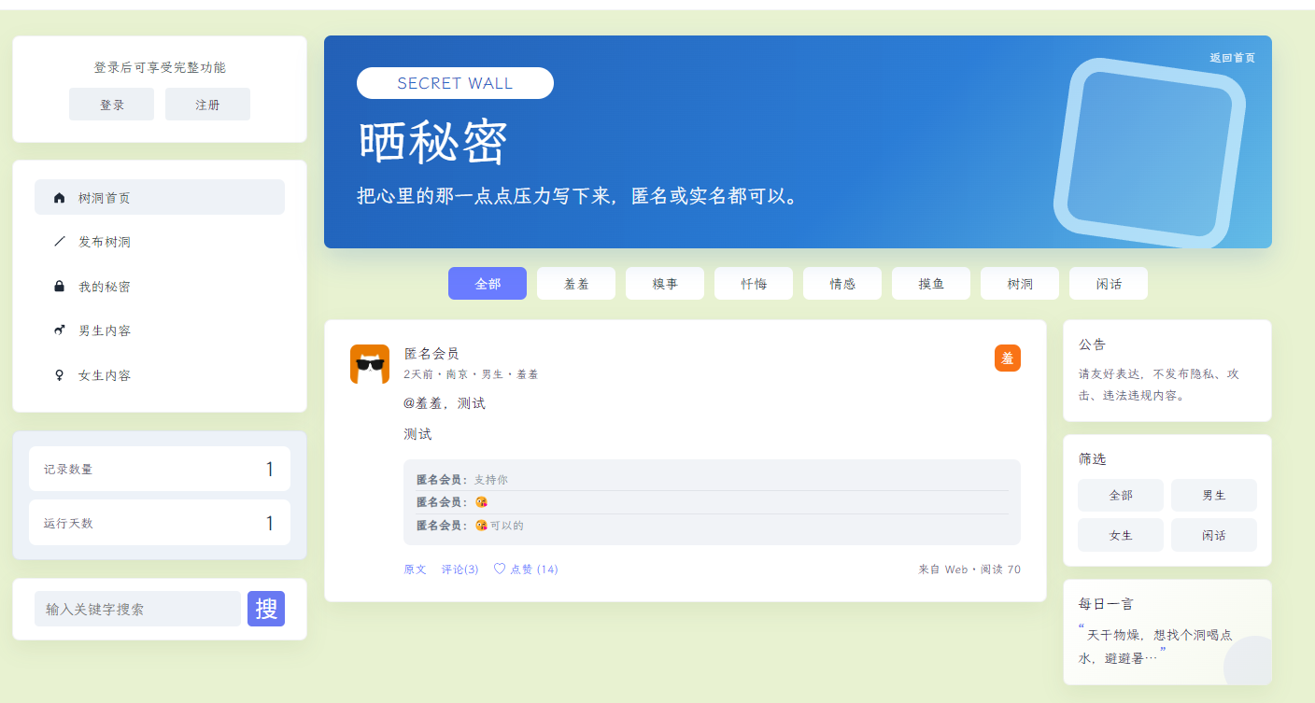Image resolution: width=1315 pixels, height=703 pixels.
Task: Filter by 男生 in the 筛选 panel
Action: pos(1214,496)
